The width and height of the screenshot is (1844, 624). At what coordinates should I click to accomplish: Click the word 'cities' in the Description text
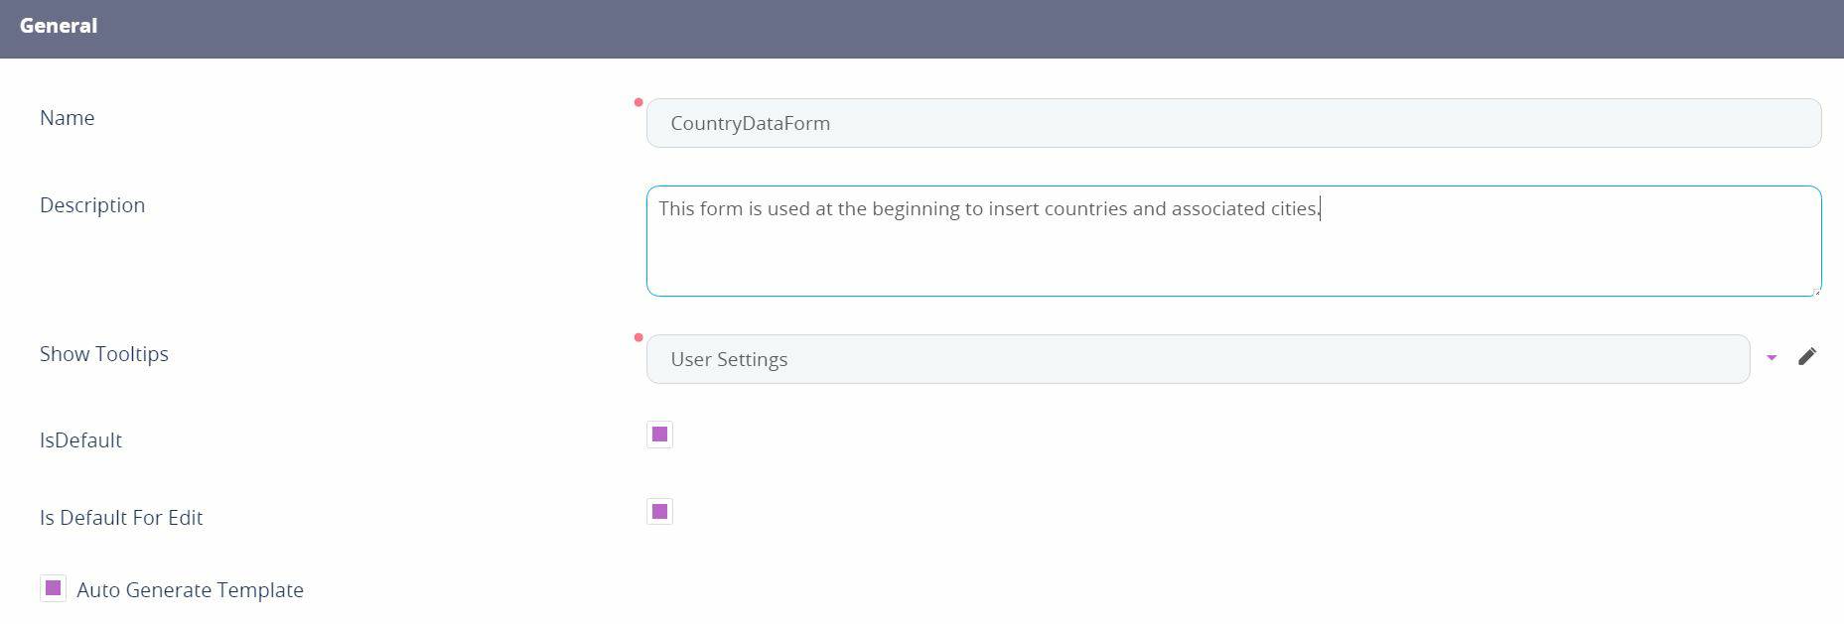coord(1293,209)
